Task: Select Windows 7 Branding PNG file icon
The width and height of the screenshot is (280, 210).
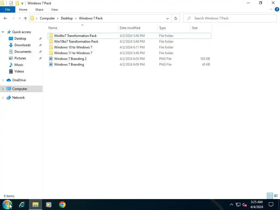Action: pos(51,64)
